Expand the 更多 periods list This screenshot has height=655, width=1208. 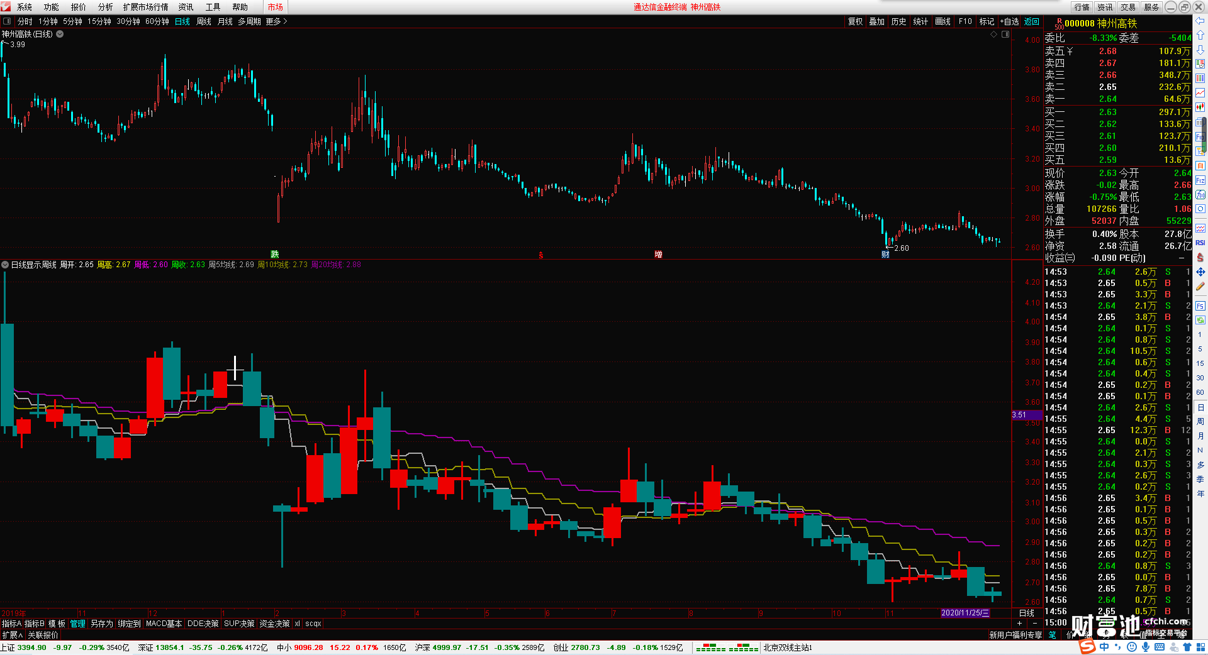(276, 21)
